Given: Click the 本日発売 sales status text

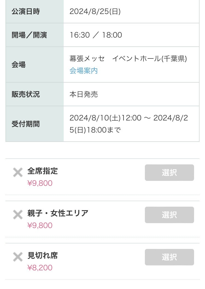Looking at the screenshot, I should tap(84, 94).
